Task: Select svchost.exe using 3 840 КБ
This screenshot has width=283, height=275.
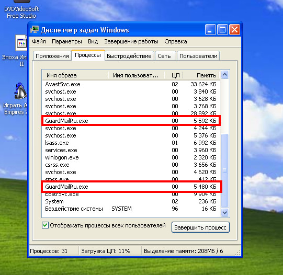Action: 131,91
